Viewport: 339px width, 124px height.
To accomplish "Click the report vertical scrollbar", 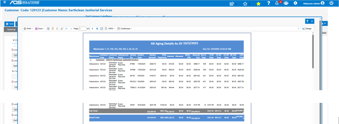I will (313, 51).
